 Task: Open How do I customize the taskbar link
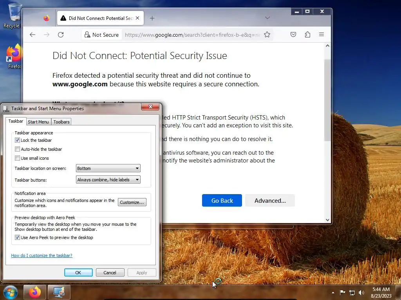(x=42, y=255)
